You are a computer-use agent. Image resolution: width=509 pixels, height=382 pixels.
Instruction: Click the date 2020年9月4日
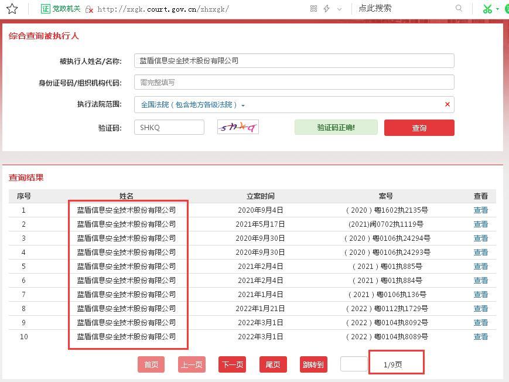[x=260, y=210]
